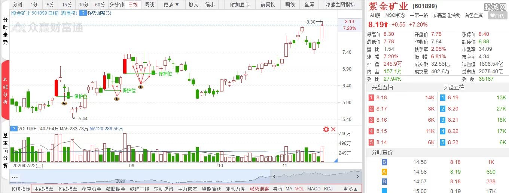
Task: Select 乾坤三线 indicator
Action: 140,189
